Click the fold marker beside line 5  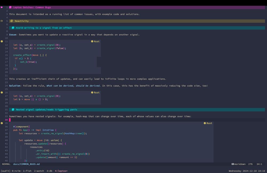click(2, 21)
